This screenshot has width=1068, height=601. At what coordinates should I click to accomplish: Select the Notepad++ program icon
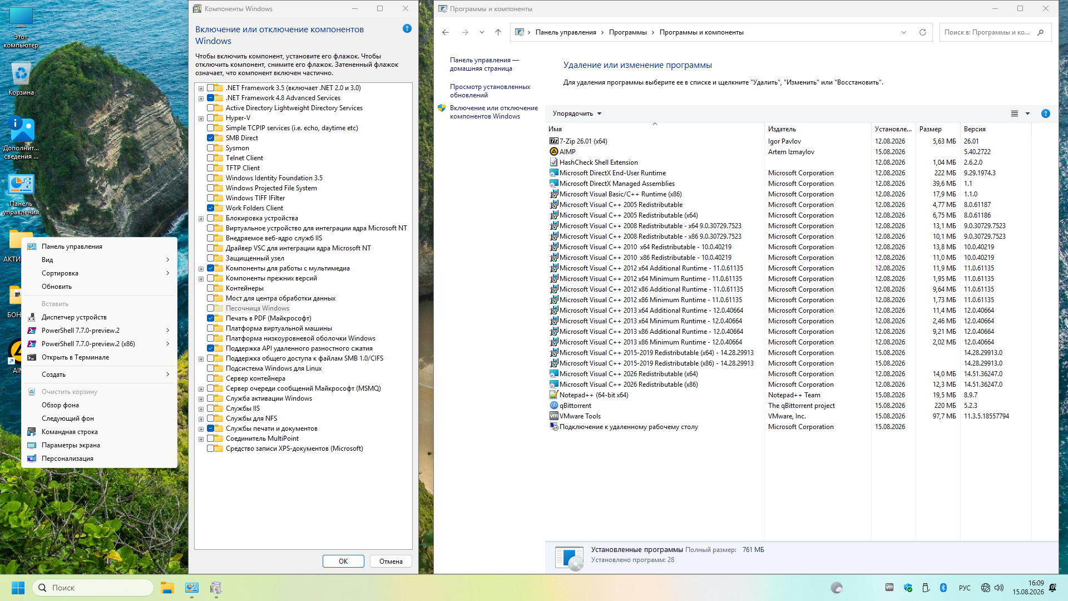click(553, 395)
